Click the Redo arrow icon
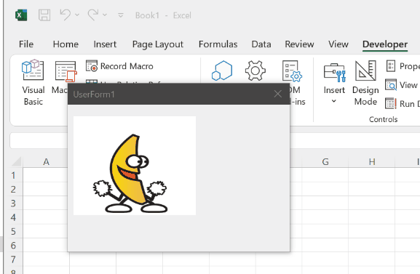This screenshot has height=274, width=420. tap(93, 15)
